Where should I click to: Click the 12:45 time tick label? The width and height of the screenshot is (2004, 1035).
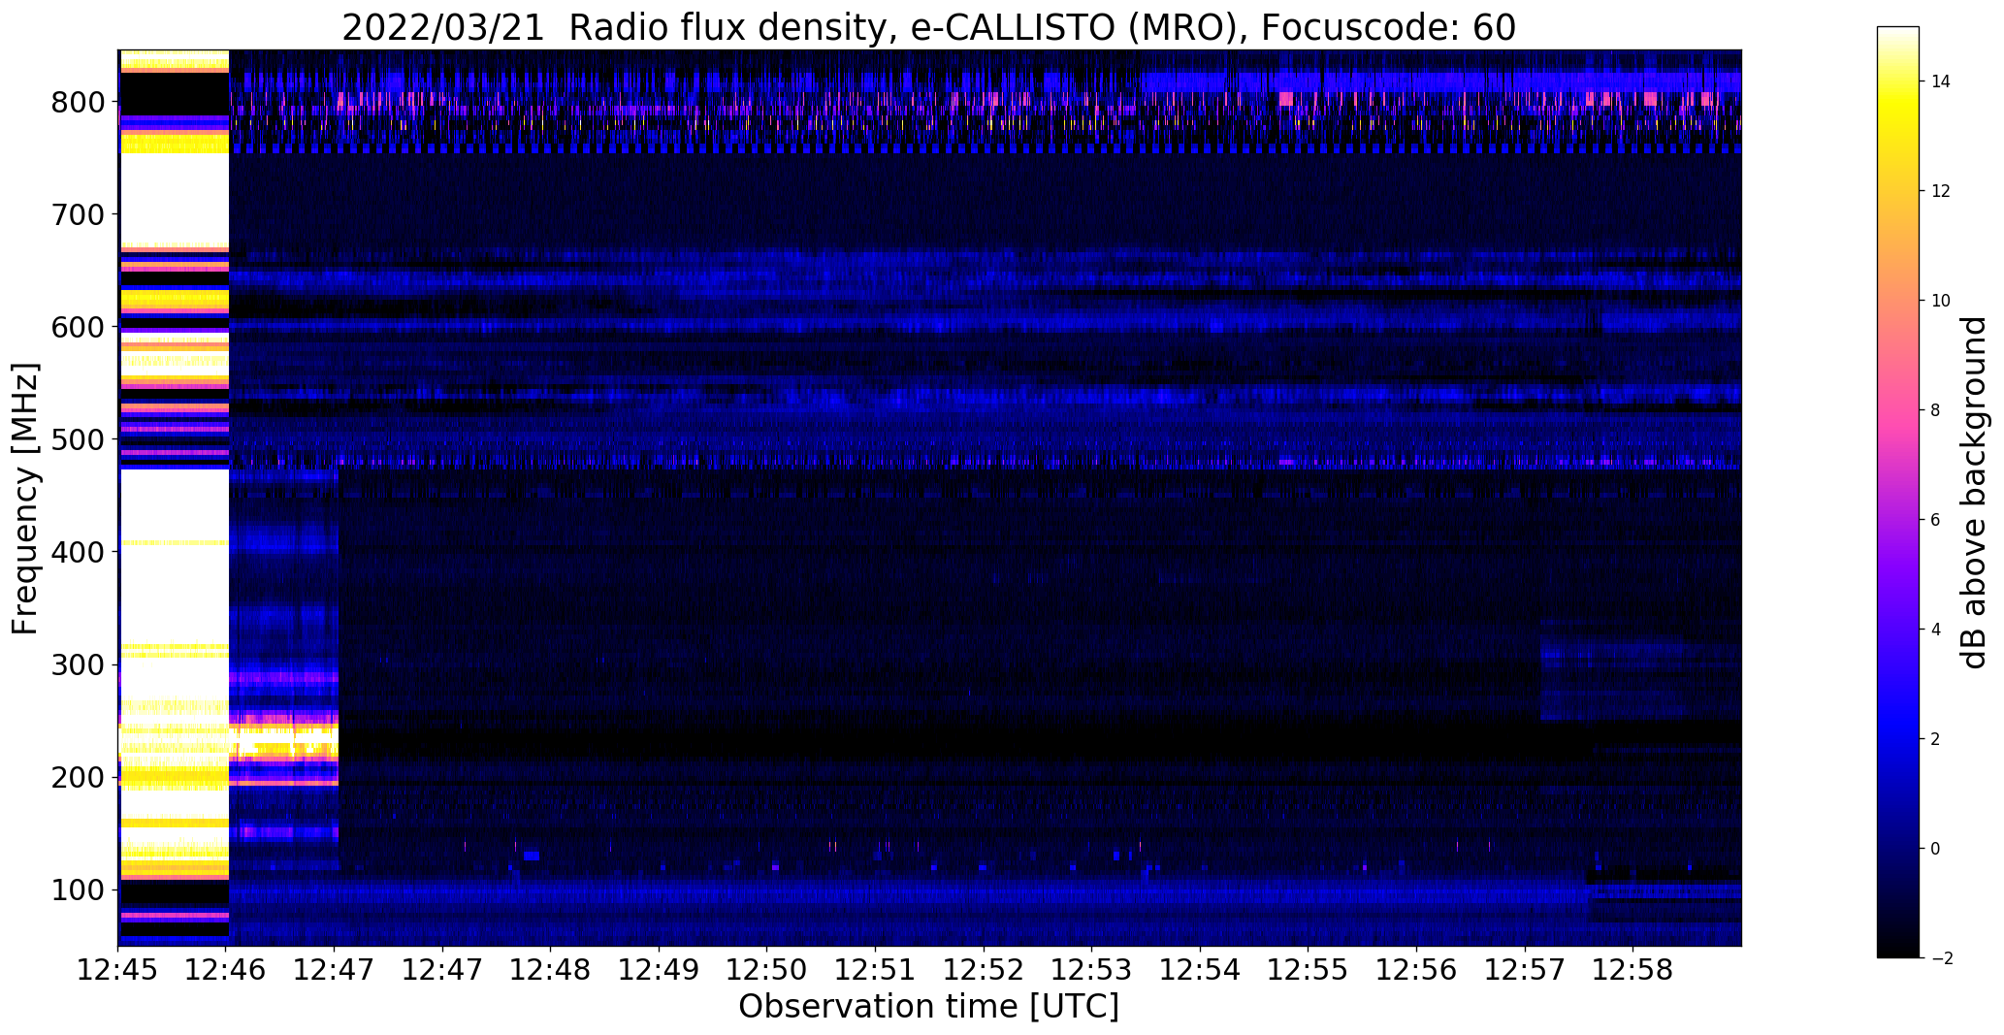tap(118, 970)
